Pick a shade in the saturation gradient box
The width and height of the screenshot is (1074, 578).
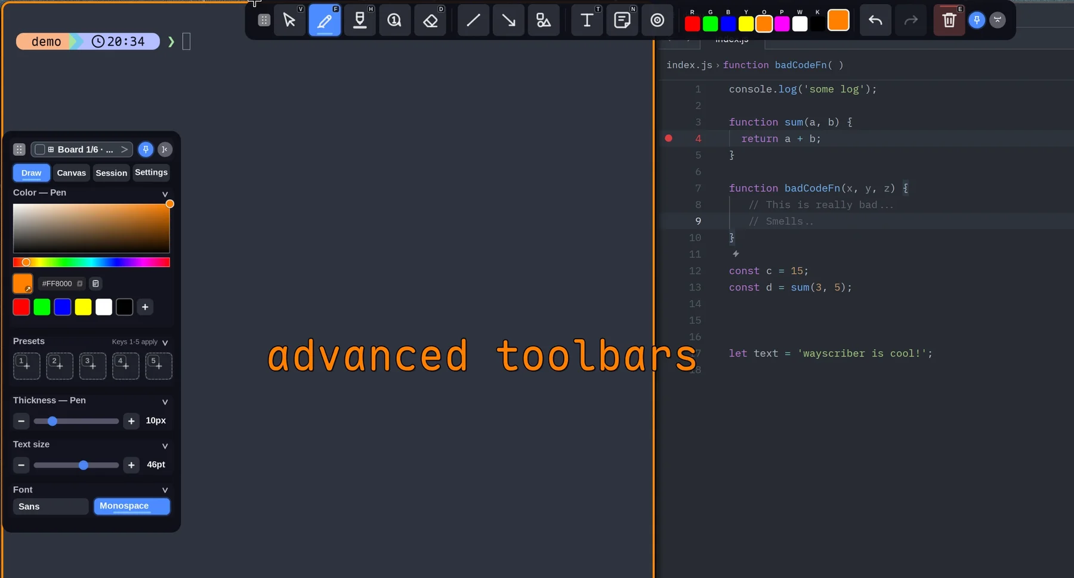coord(91,228)
